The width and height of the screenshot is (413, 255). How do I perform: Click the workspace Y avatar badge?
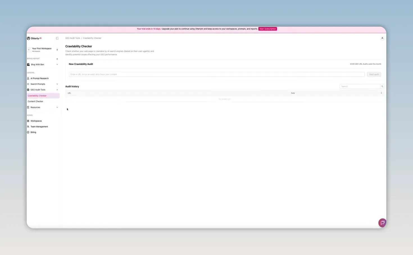pyautogui.click(x=29, y=50)
